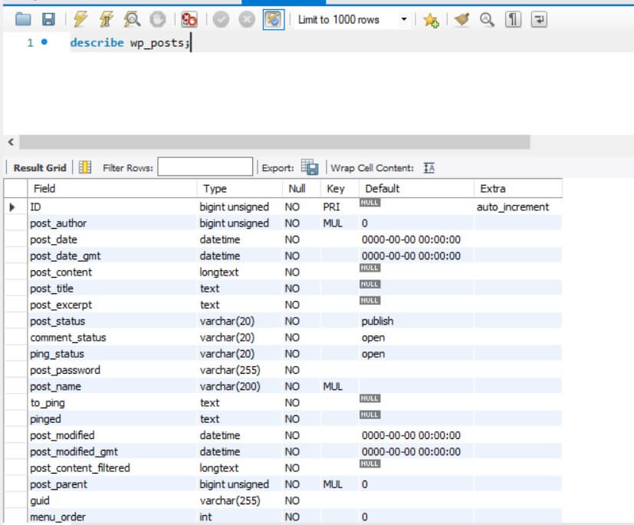Select the post_author field cell

[x=113, y=223]
